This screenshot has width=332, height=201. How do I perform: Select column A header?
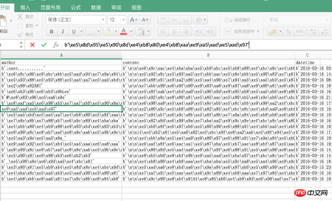61,55
